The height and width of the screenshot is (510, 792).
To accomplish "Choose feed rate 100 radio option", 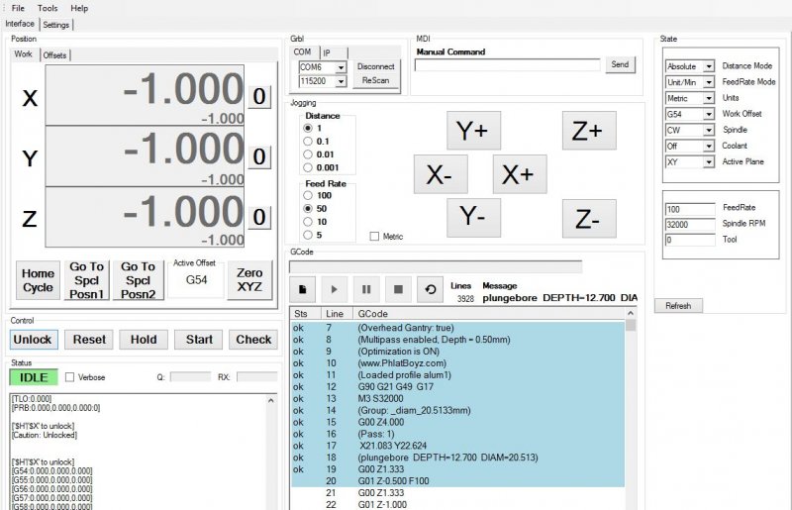I will click(307, 196).
